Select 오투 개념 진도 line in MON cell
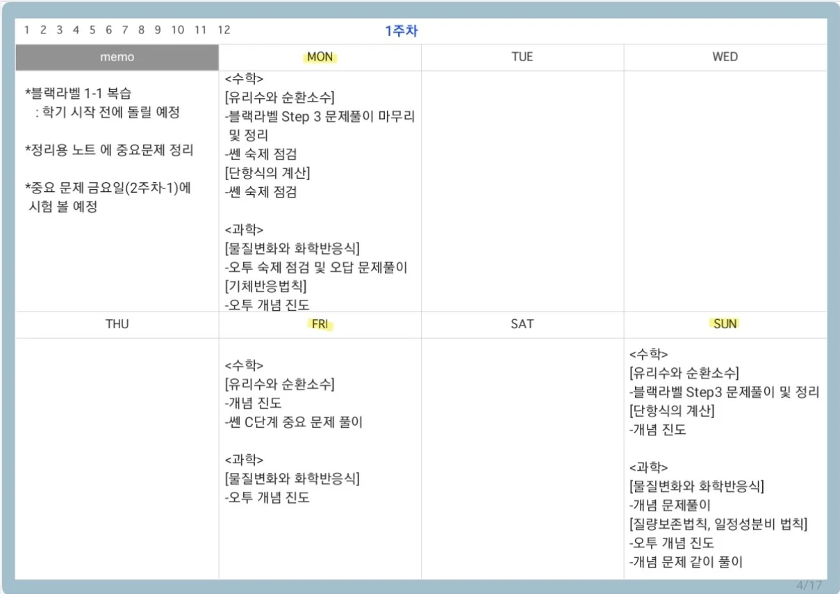 267,305
